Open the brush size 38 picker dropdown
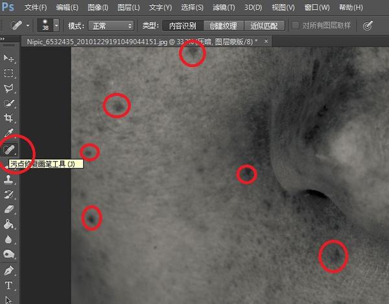Image resolution: width=389 pixels, height=304 pixels. [56, 25]
